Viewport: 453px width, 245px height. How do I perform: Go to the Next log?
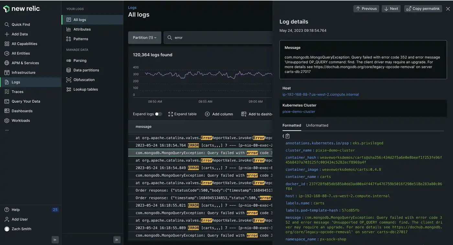tap(391, 9)
